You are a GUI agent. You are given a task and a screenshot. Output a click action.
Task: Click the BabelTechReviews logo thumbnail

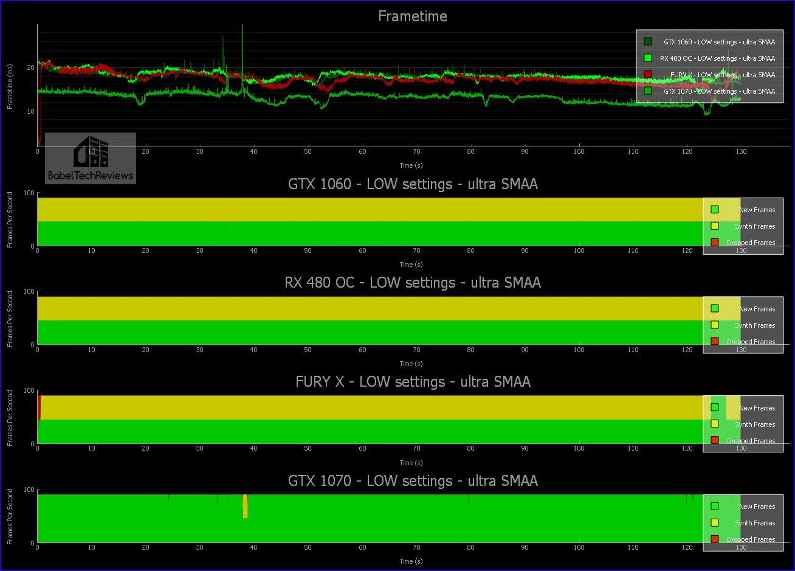click(91, 158)
